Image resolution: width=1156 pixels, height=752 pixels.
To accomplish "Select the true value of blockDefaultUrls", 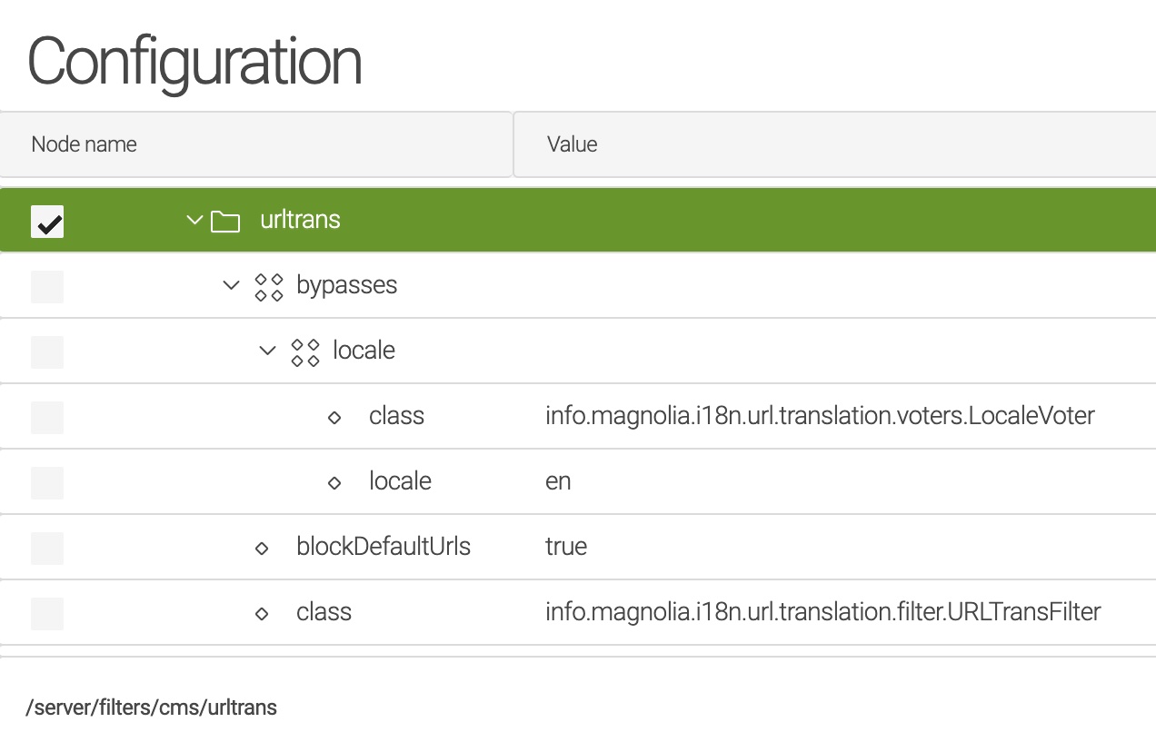I will coord(566,547).
